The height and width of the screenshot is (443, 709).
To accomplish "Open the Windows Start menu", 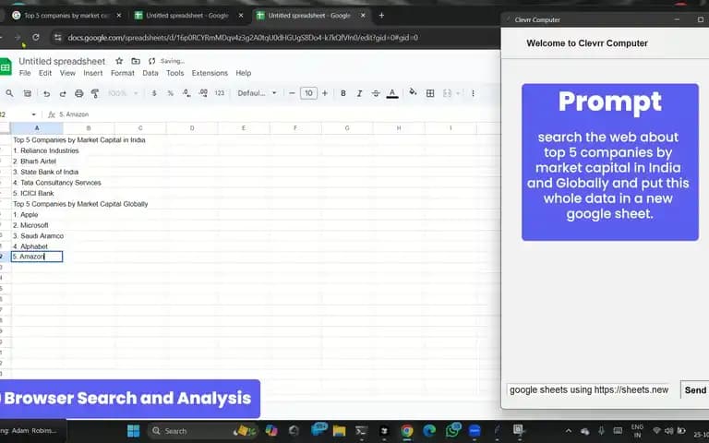I will [133, 431].
